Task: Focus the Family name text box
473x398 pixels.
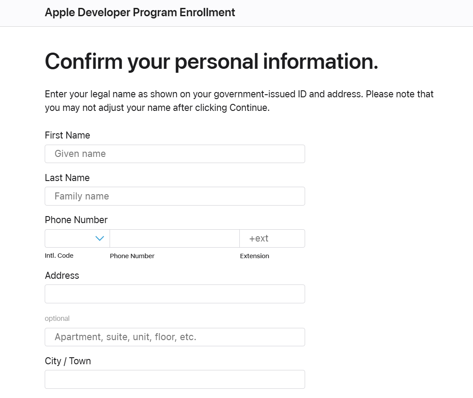Action: [174, 196]
